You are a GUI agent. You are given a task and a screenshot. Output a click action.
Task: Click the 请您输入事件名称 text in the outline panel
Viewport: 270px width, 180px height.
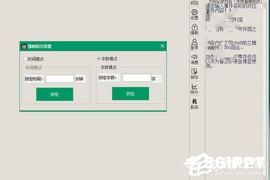coord(231,8)
